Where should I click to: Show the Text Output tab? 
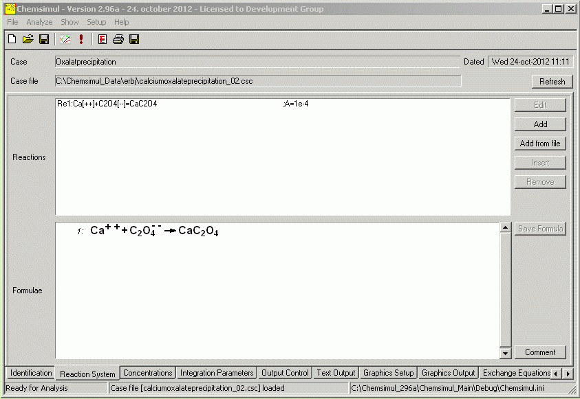336,373
